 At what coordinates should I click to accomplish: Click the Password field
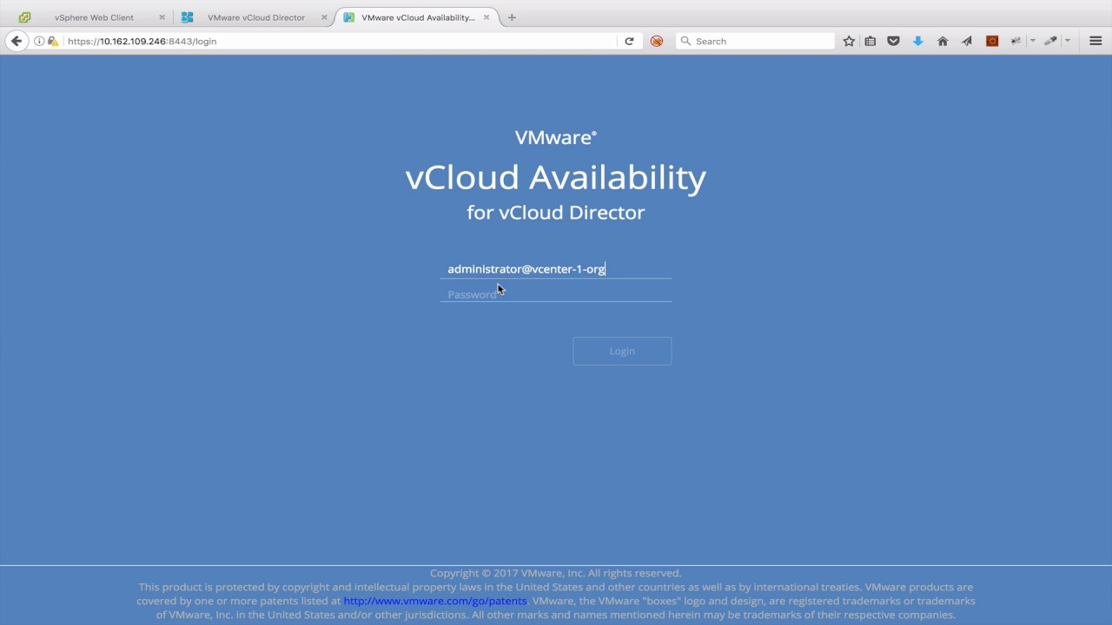pos(556,294)
